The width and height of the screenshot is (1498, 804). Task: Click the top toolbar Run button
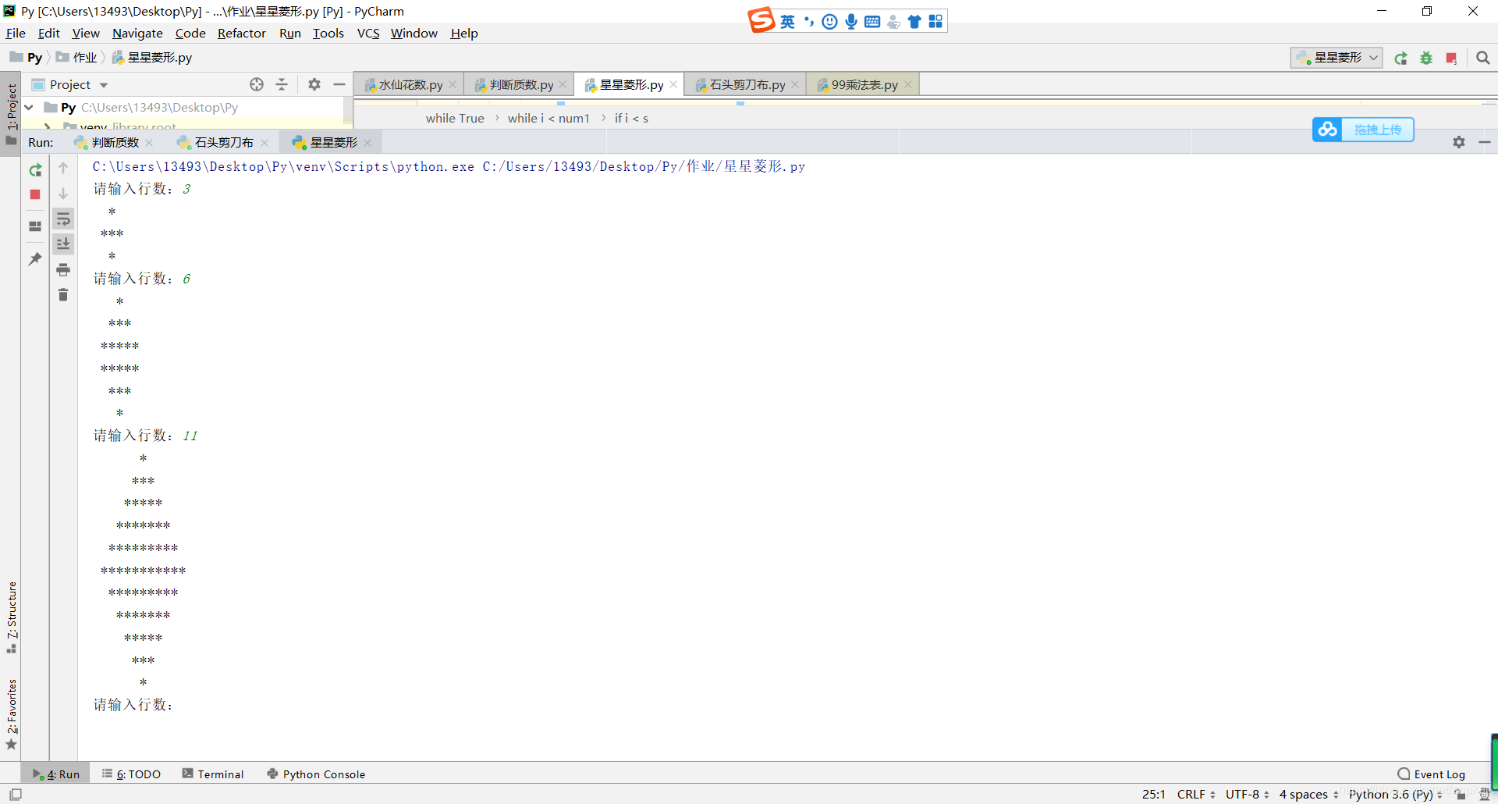(x=1401, y=58)
